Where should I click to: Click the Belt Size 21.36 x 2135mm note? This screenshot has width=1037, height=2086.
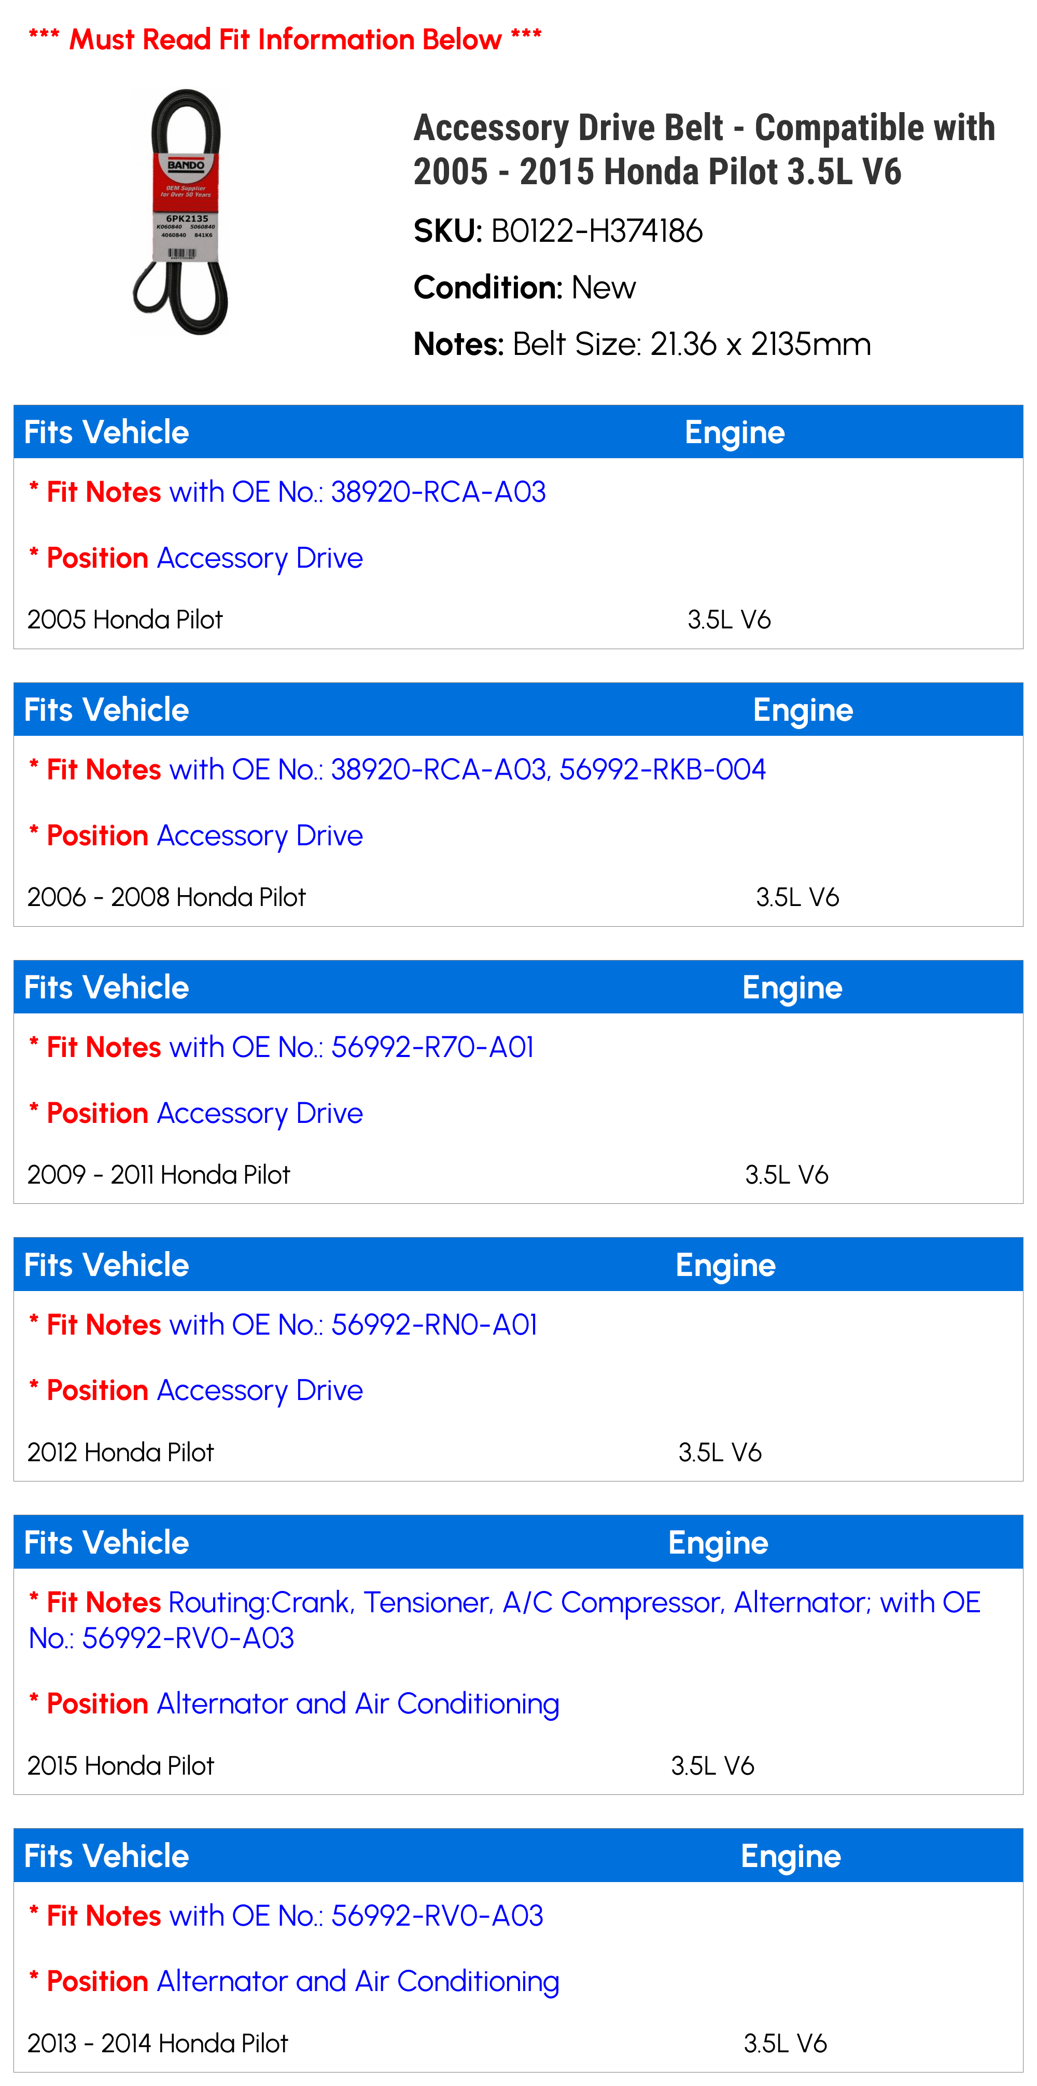pos(642,344)
